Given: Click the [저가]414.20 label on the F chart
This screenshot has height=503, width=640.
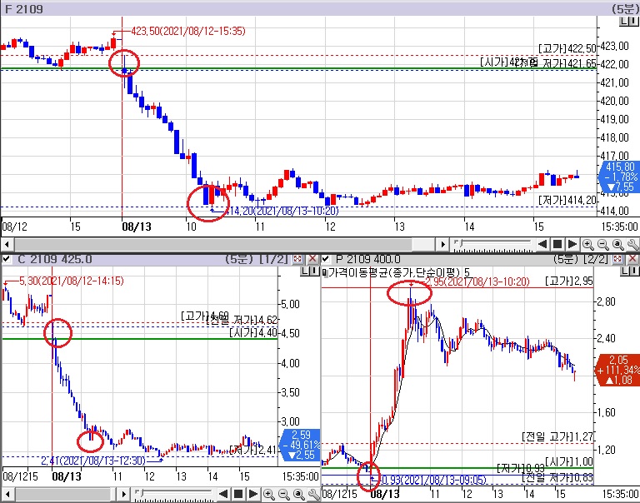Looking at the screenshot, I should point(567,200).
